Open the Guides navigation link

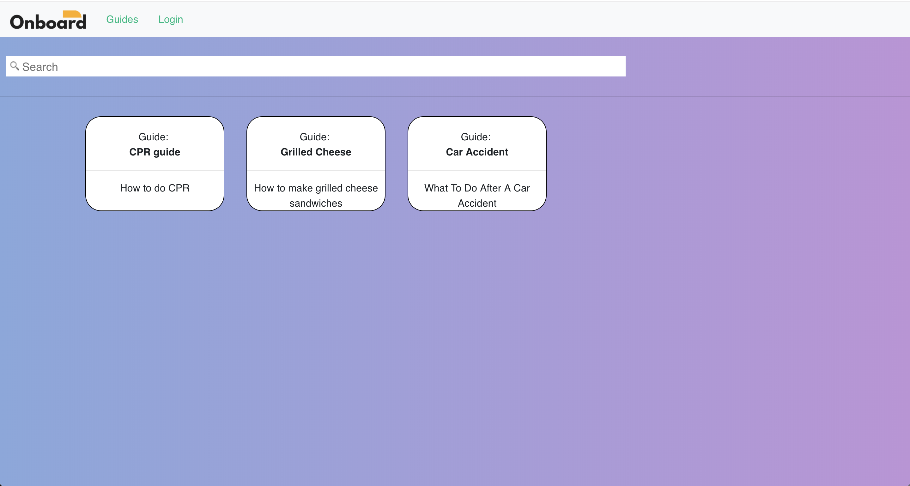(x=122, y=19)
